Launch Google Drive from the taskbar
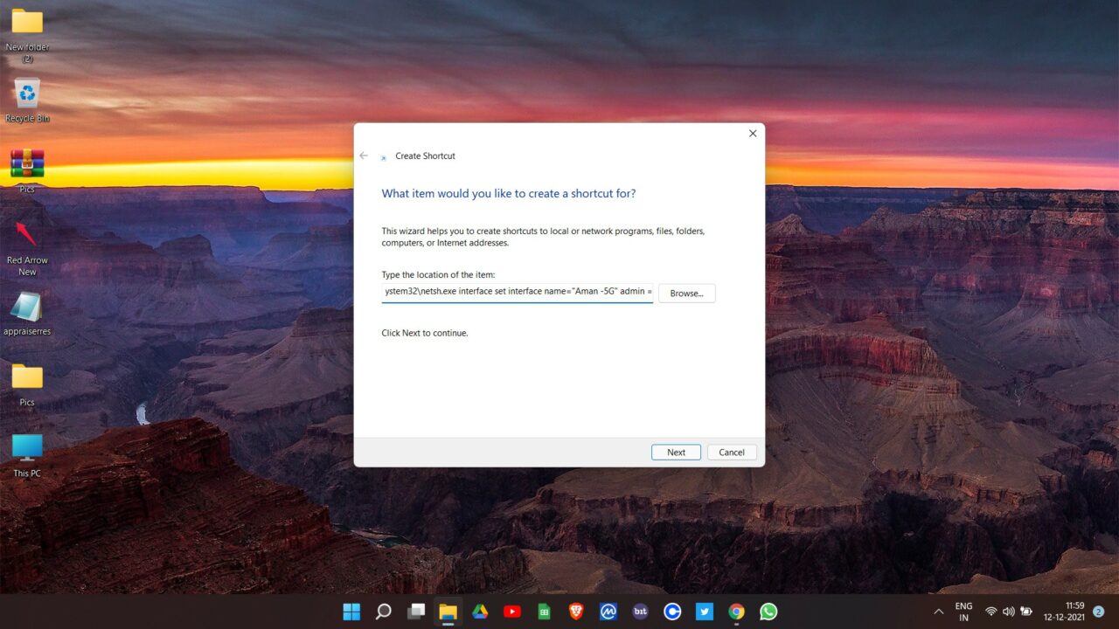1119x629 pixels. click(x=480, y=612)
